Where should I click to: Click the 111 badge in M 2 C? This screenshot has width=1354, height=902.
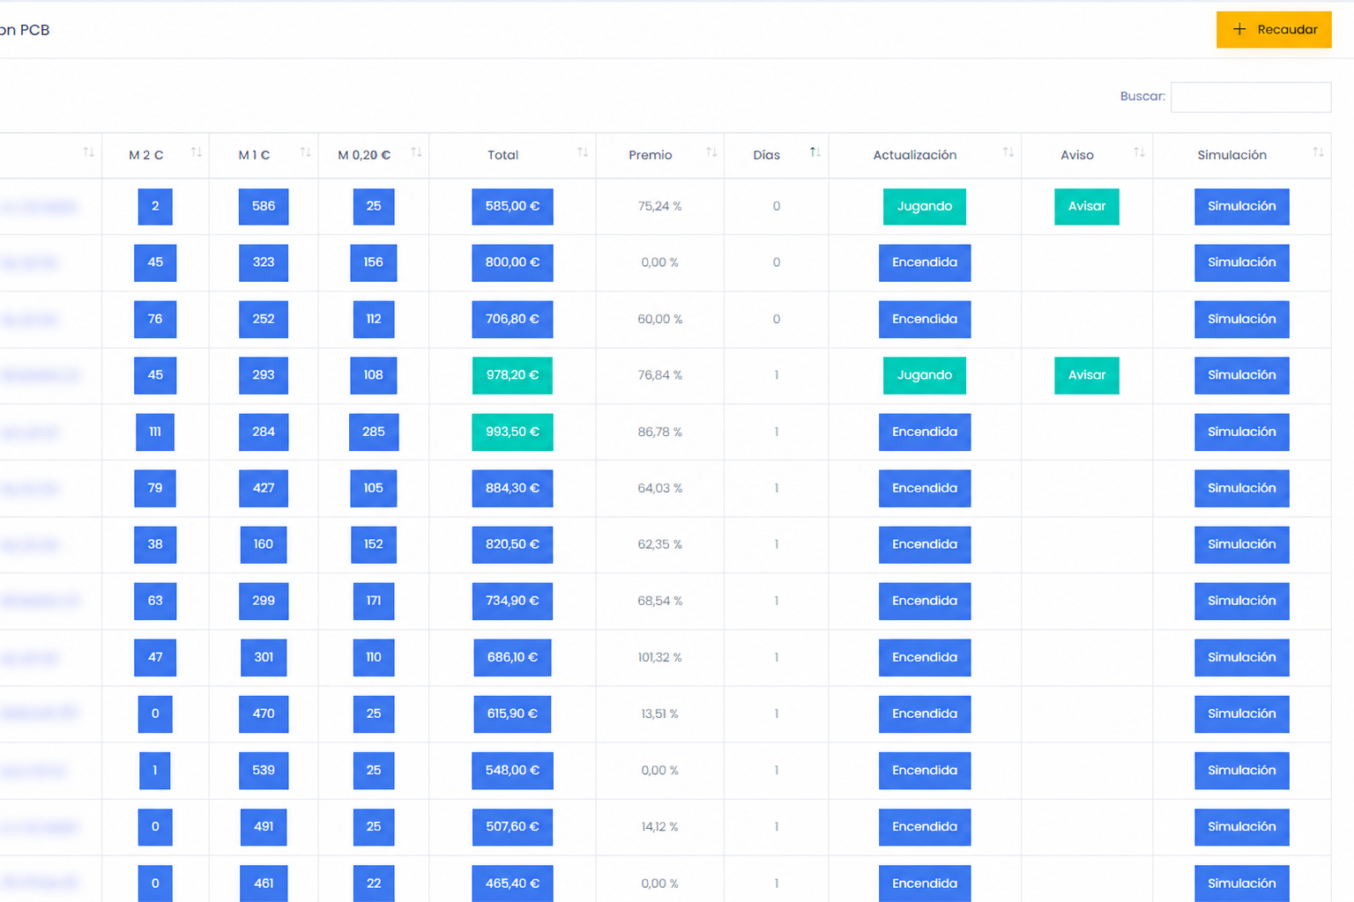155,433
